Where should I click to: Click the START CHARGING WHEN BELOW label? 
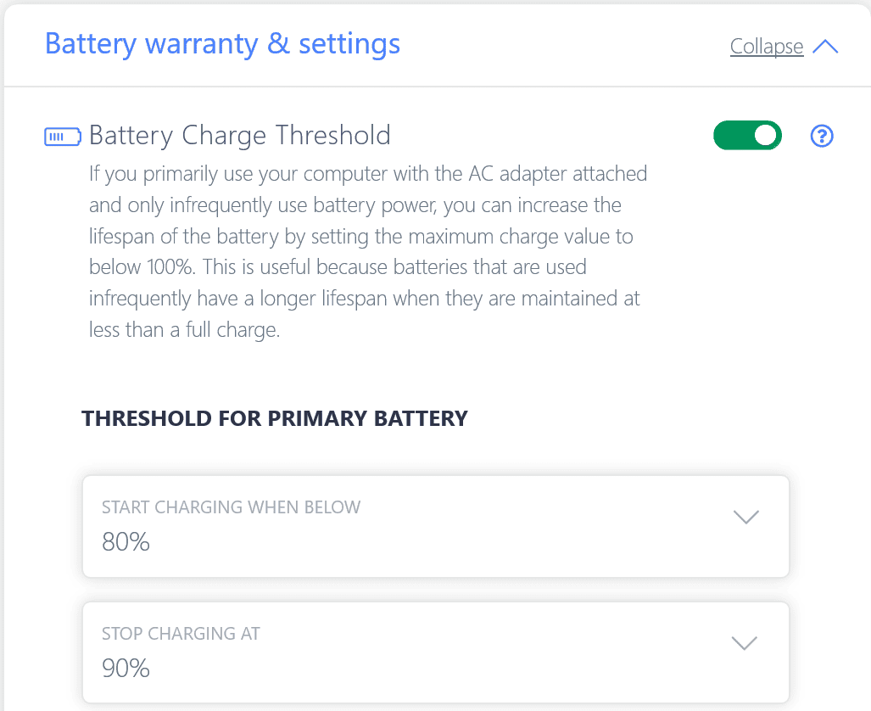(231, 507)
